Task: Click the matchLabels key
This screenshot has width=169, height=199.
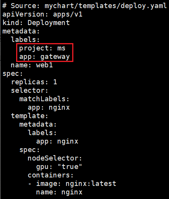Action: pos(44,99)
